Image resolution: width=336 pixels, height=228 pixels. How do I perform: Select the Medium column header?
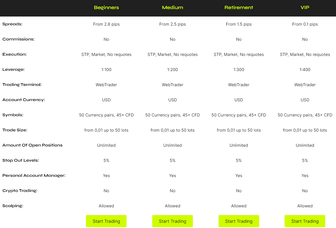pyautogui.click(x=173, y=7)
